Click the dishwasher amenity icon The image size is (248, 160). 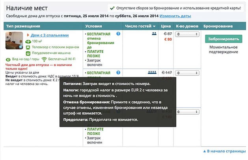tap(28, 53)
